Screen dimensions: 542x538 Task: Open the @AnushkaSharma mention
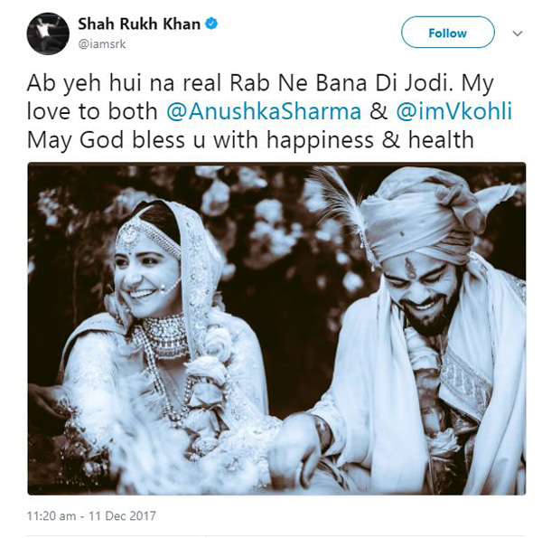(x=264, y=111)
